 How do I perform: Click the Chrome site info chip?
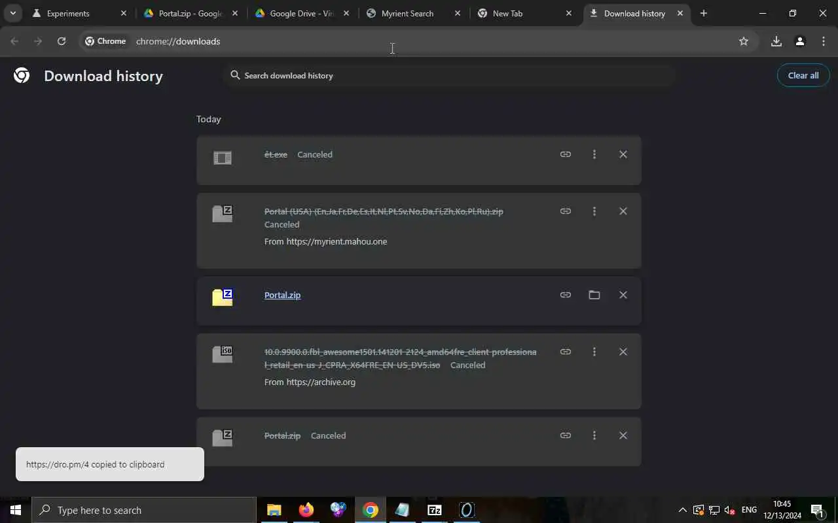click(105, 41)
